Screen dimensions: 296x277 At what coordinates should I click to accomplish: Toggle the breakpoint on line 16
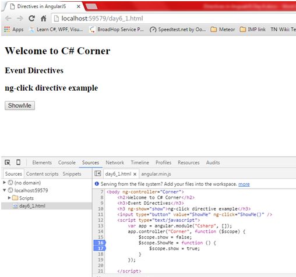100,243
